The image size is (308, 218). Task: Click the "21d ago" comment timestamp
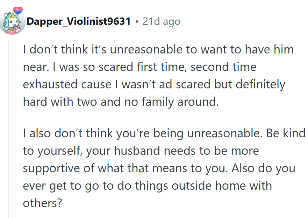click(161, 22)
